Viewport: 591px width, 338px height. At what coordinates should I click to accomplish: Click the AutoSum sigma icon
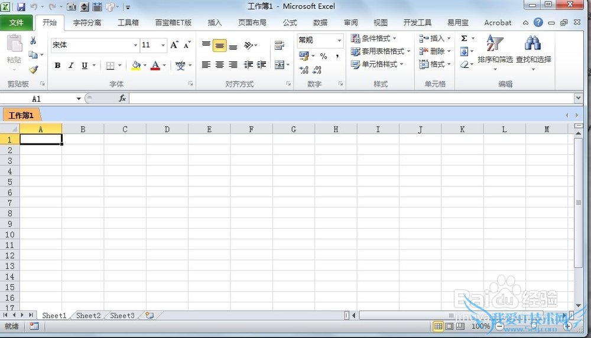[465, 38]
